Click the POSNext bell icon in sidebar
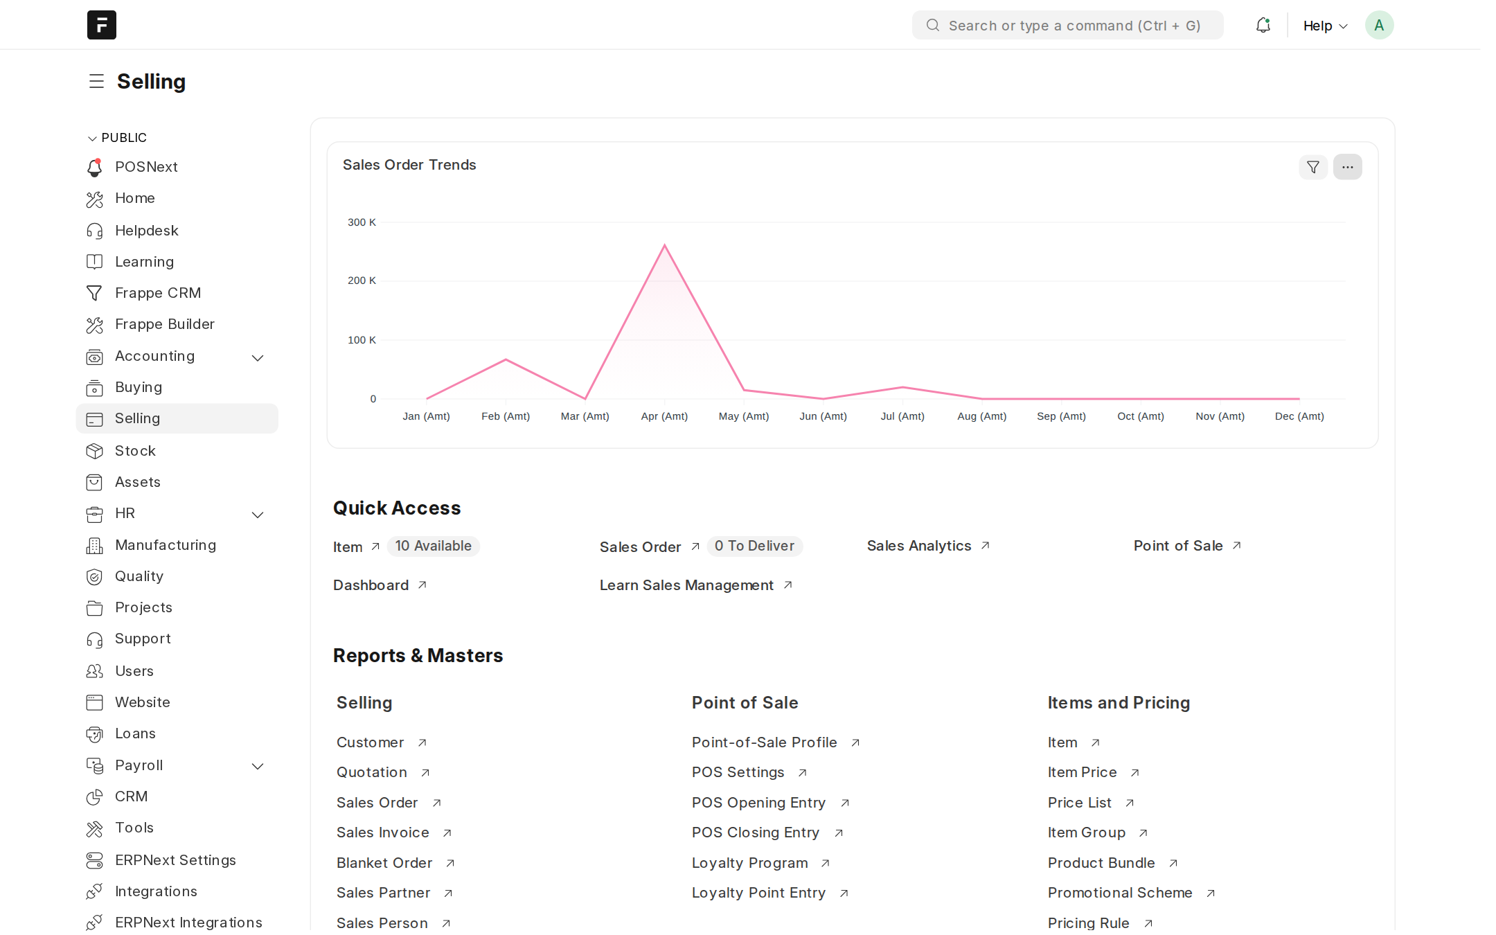 pyautogui.click(x=95, y=168)
